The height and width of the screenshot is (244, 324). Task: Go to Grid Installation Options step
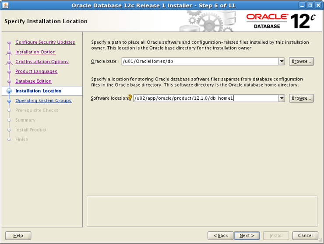pyautogui.click(x=42, y=62)
